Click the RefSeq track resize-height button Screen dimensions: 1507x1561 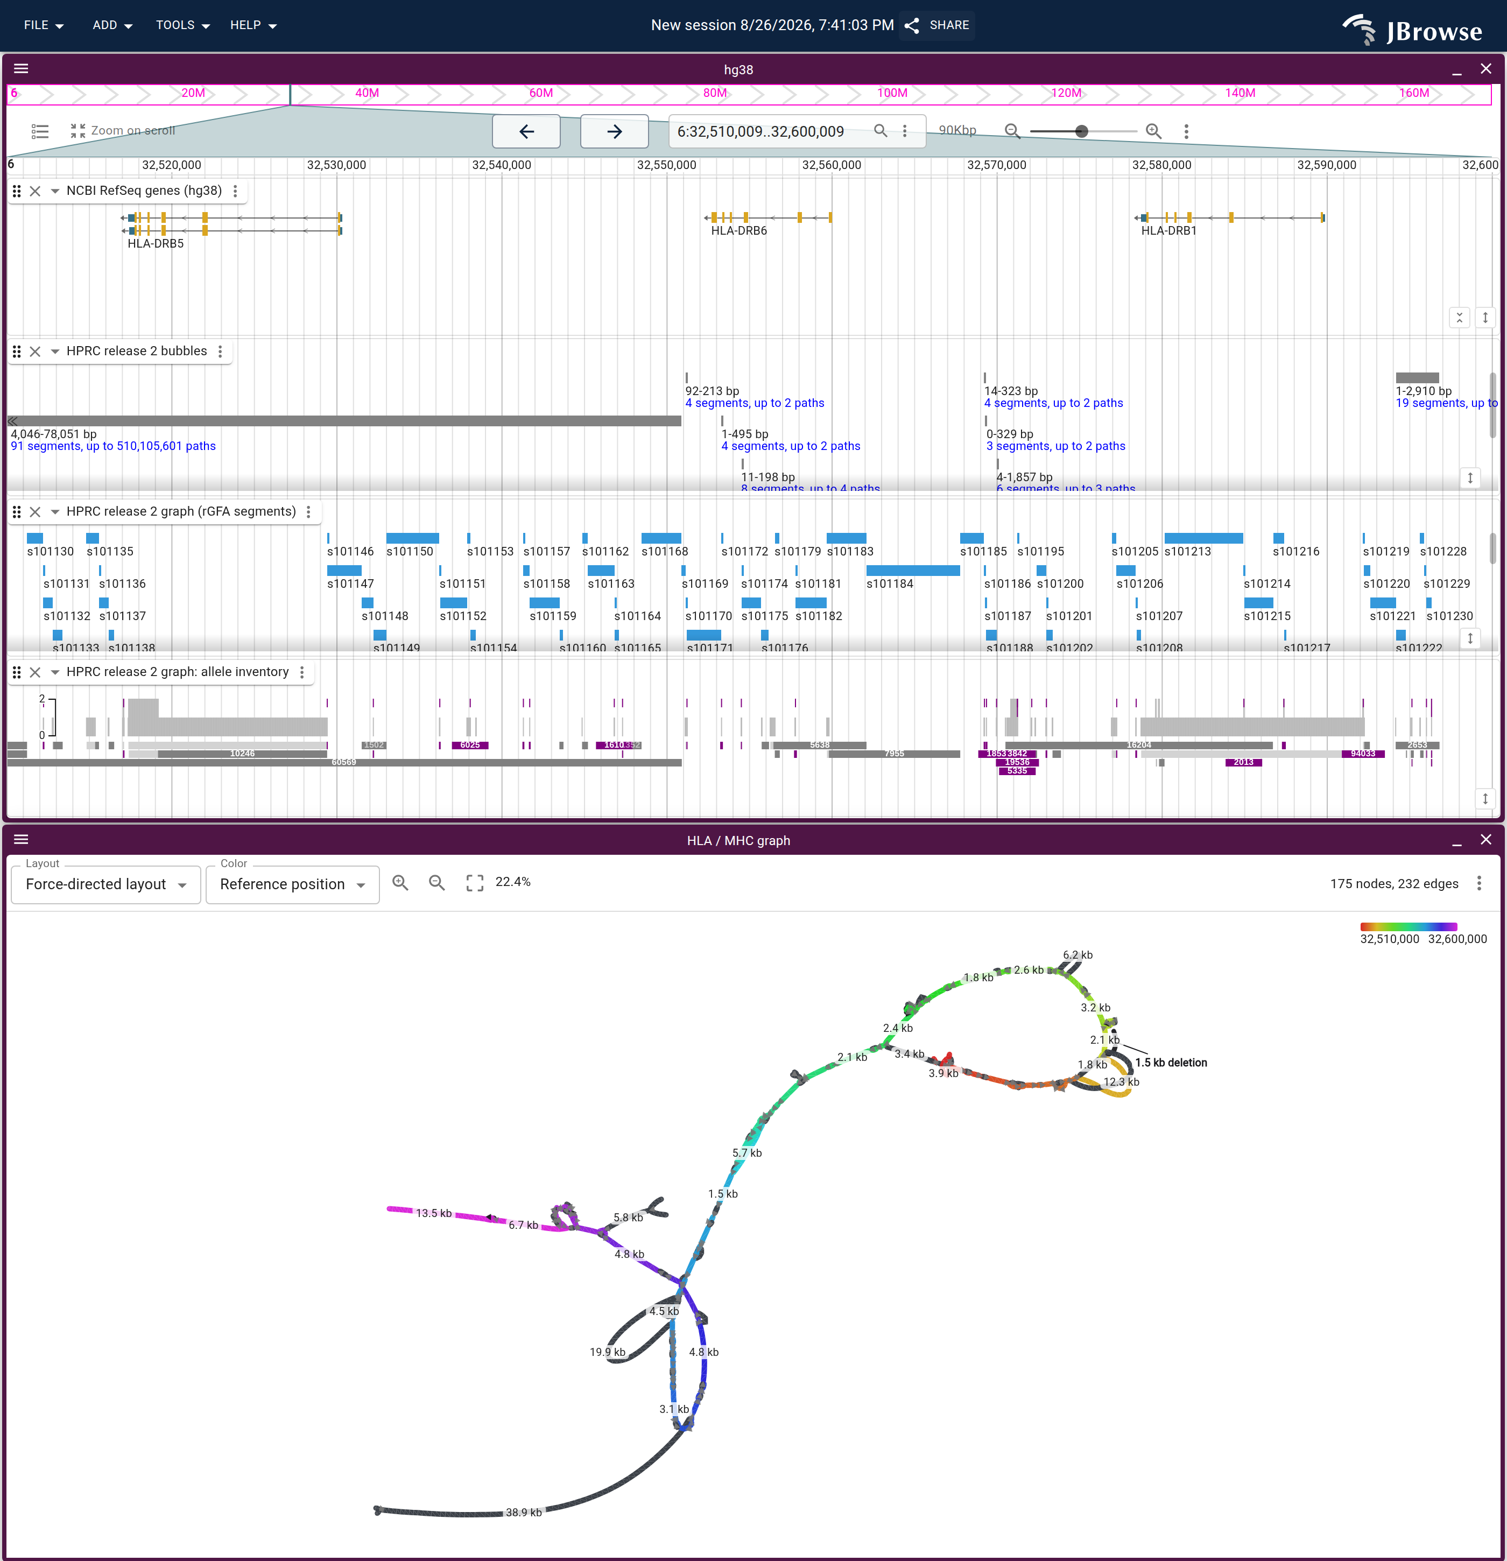click(1485, 318)
